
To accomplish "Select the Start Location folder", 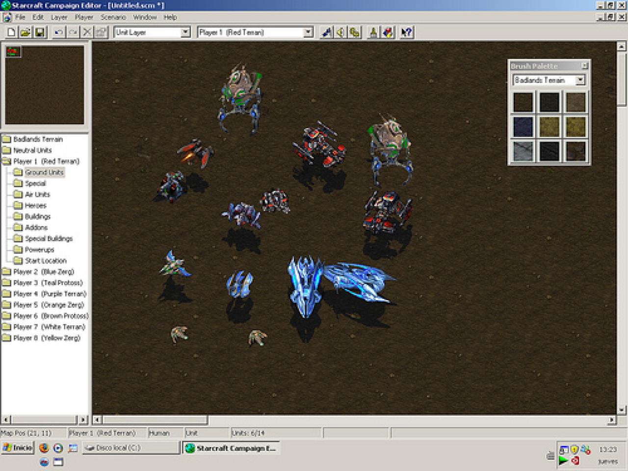I will pos(46,261).
